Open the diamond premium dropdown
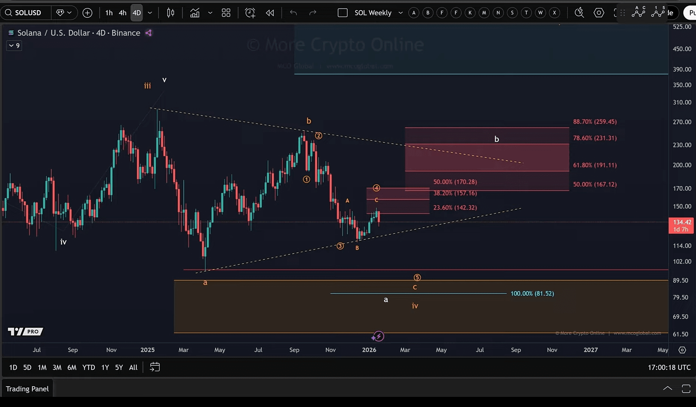 click(x=64, y=13)
